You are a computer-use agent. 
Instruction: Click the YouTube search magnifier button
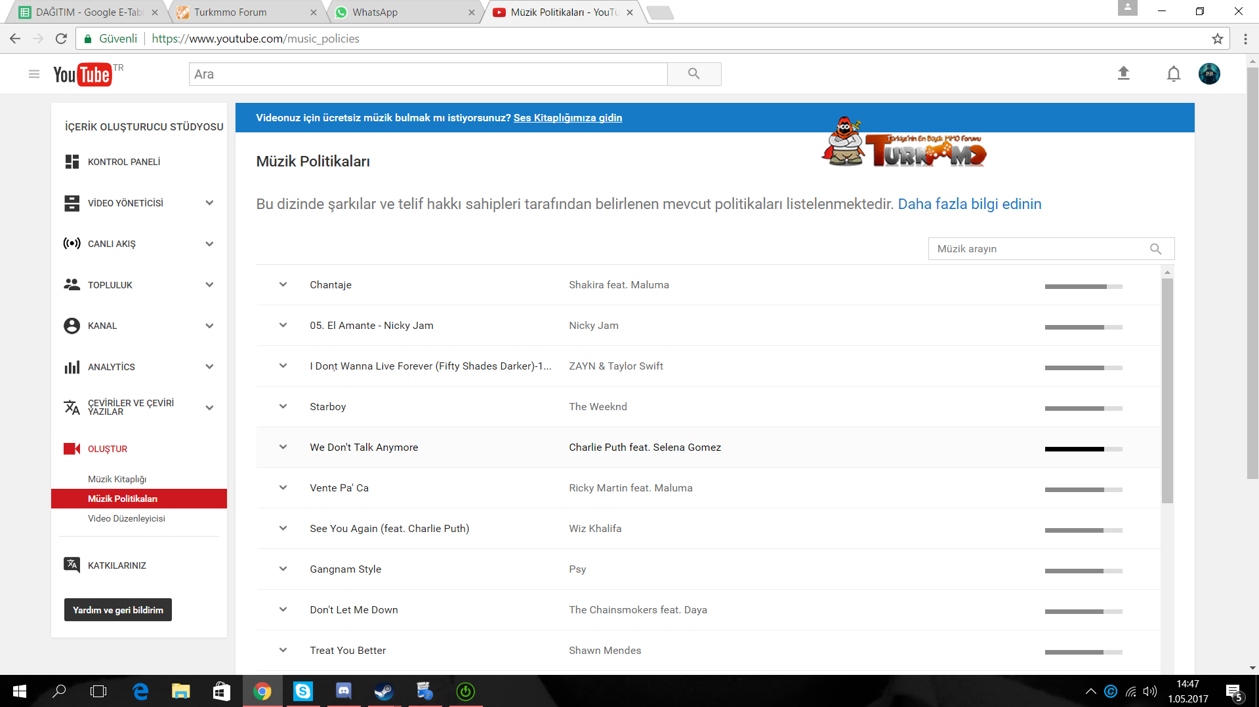pyautogui.click(x=694, y=74)
